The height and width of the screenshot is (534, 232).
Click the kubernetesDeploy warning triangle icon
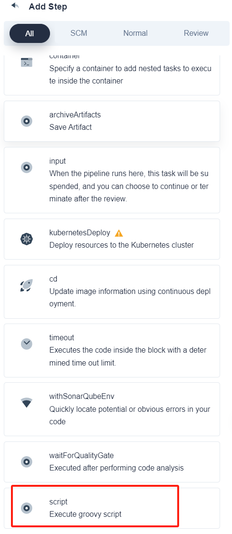[x=119, y=233]
